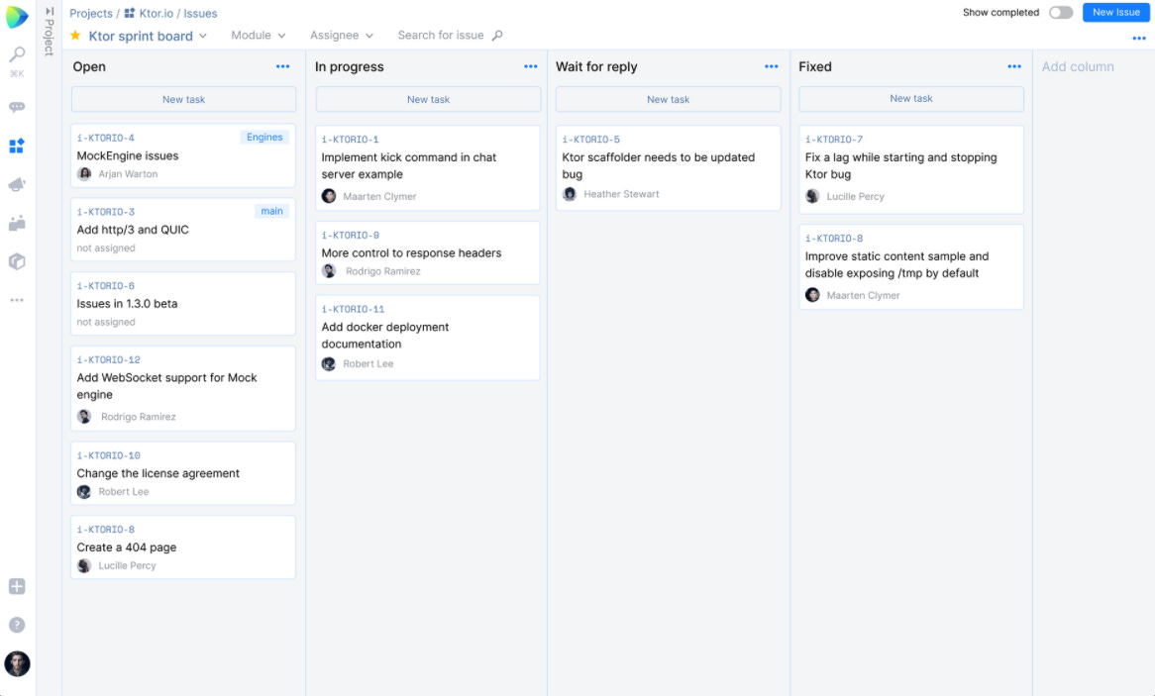Click the Engines tag on MockEngine issues
Image resolution: width=1155 pixels, height=696 pixels.
[264, 137]
